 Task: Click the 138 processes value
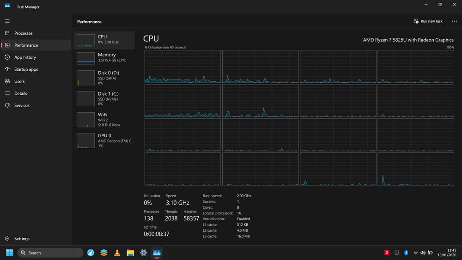click(148, 218)
